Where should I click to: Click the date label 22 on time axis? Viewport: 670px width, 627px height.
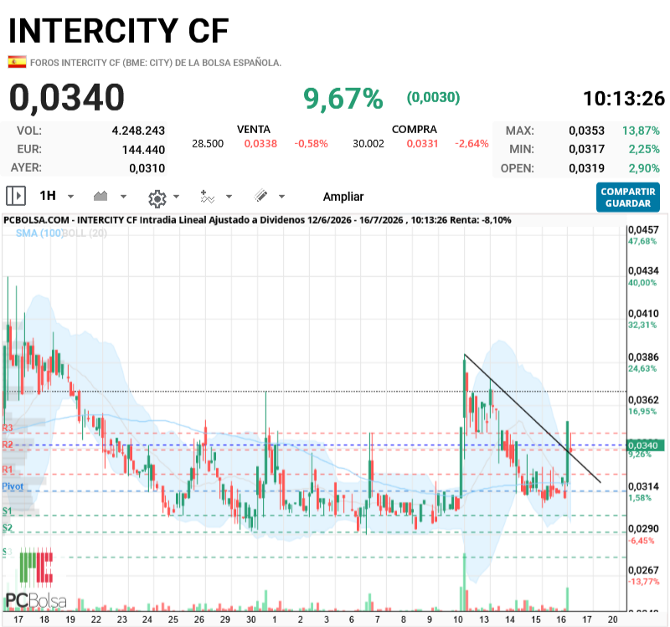[x=96, y=619]
